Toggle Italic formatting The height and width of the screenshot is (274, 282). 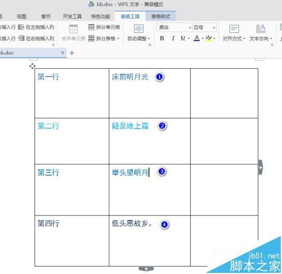(x=173, y=38)
